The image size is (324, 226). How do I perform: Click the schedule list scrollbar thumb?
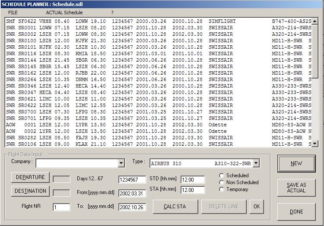[314, 51]
